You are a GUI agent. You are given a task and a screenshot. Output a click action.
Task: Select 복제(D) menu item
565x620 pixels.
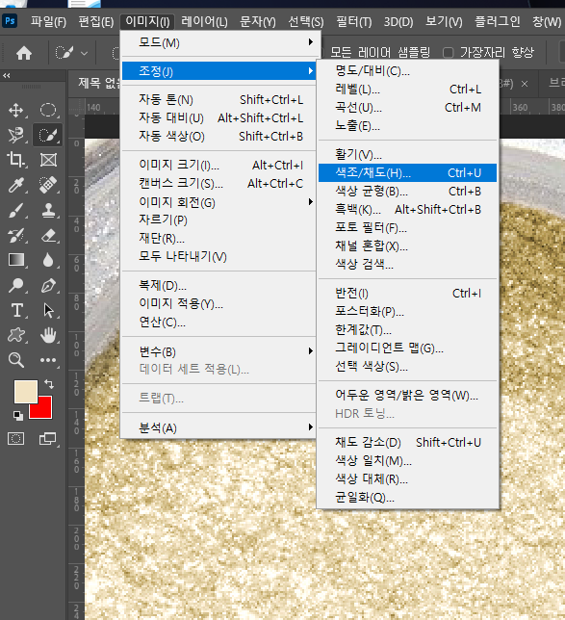point(219,286)
